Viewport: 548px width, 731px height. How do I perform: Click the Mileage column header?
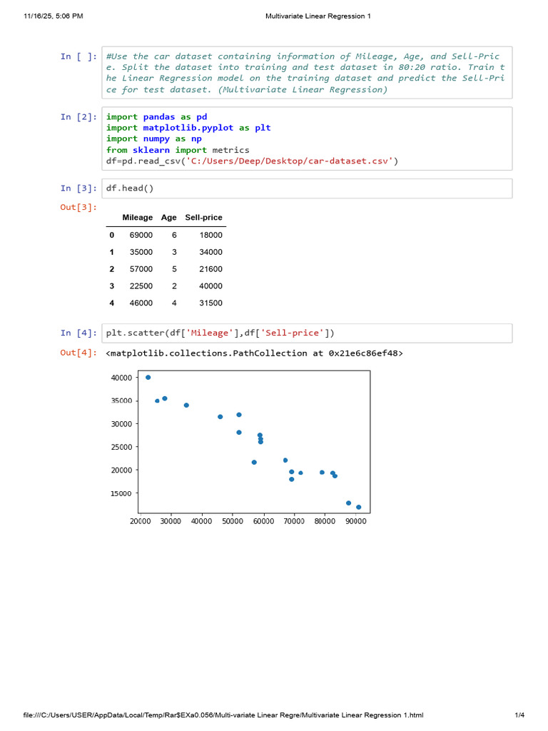pyautogui.click(x=138, y=218)
